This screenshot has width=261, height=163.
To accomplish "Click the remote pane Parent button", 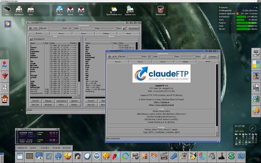I will pos(91,101).
